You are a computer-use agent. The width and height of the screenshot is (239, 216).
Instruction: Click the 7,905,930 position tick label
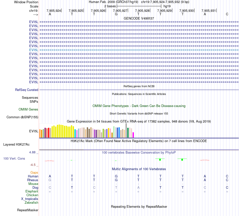pyautogui.click(x=186, y=11)
